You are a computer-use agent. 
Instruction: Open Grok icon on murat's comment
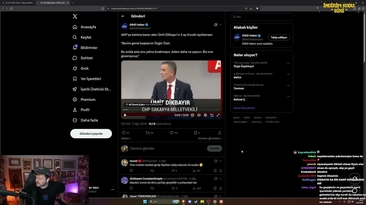[216, 161]
